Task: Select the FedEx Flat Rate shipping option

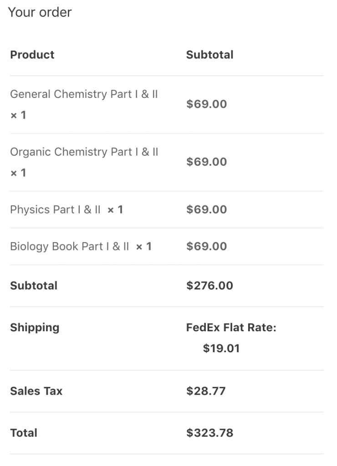Action: (231, 328)
